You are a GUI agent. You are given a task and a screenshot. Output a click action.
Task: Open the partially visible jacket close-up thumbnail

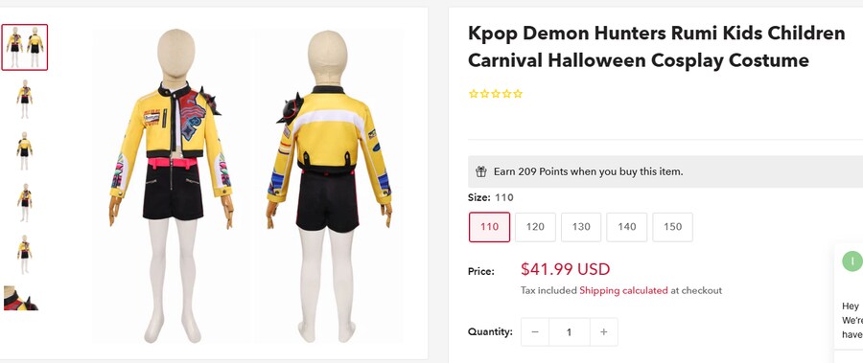point(21,298)
